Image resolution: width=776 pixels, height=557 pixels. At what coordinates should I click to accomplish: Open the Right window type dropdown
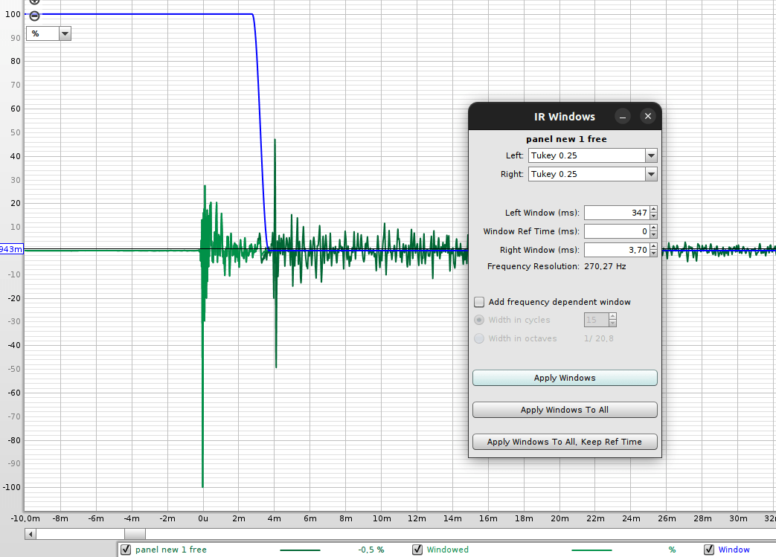[651, 174]
